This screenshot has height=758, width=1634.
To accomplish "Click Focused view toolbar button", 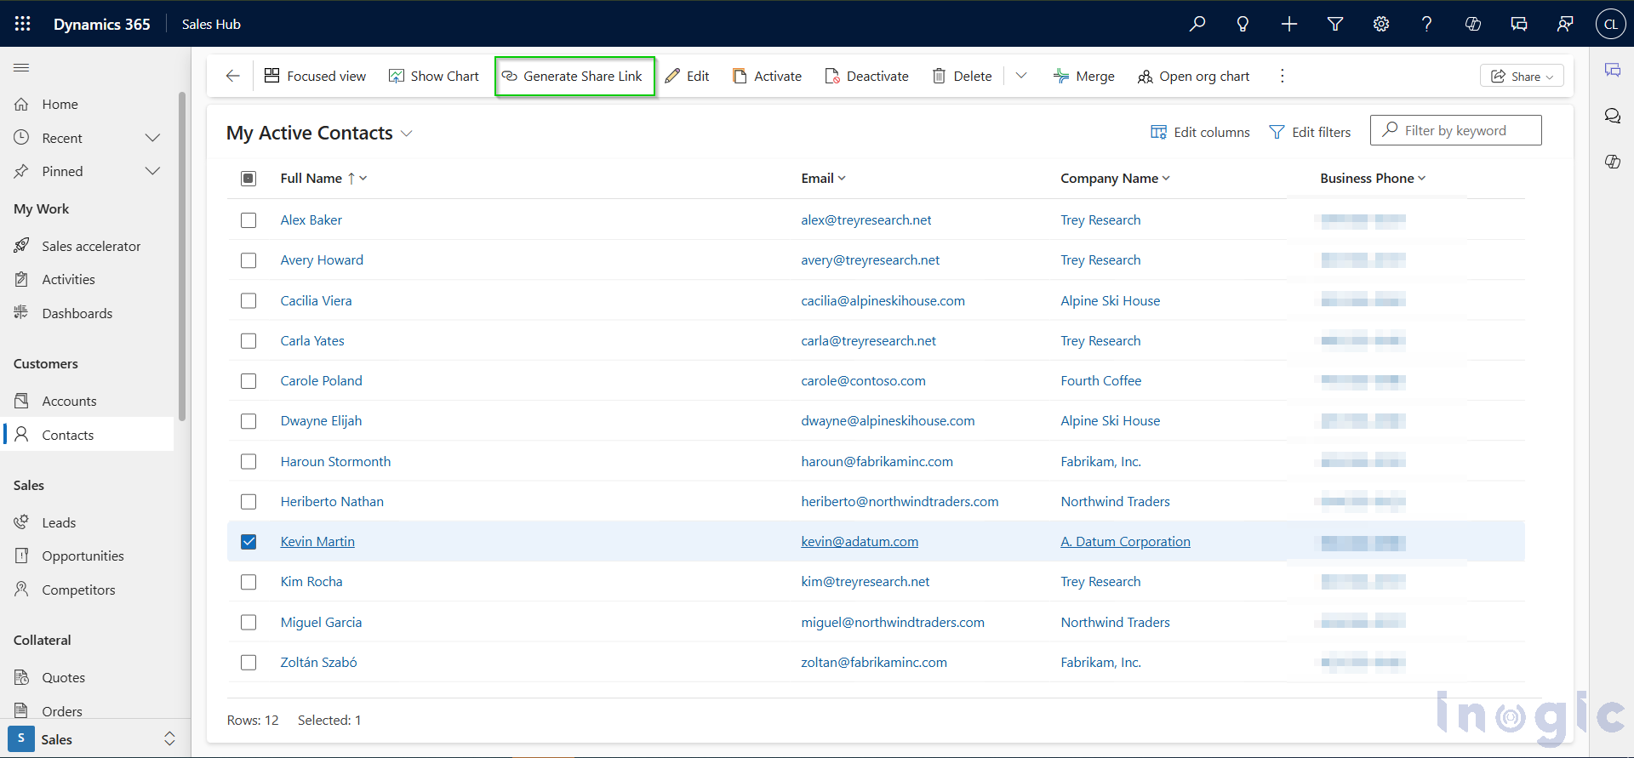I will (315, 76).
